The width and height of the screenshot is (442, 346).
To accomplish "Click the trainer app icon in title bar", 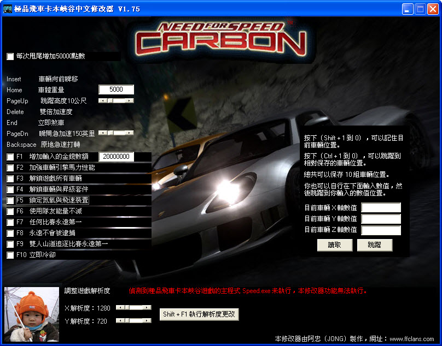I will tap(7, 9).
